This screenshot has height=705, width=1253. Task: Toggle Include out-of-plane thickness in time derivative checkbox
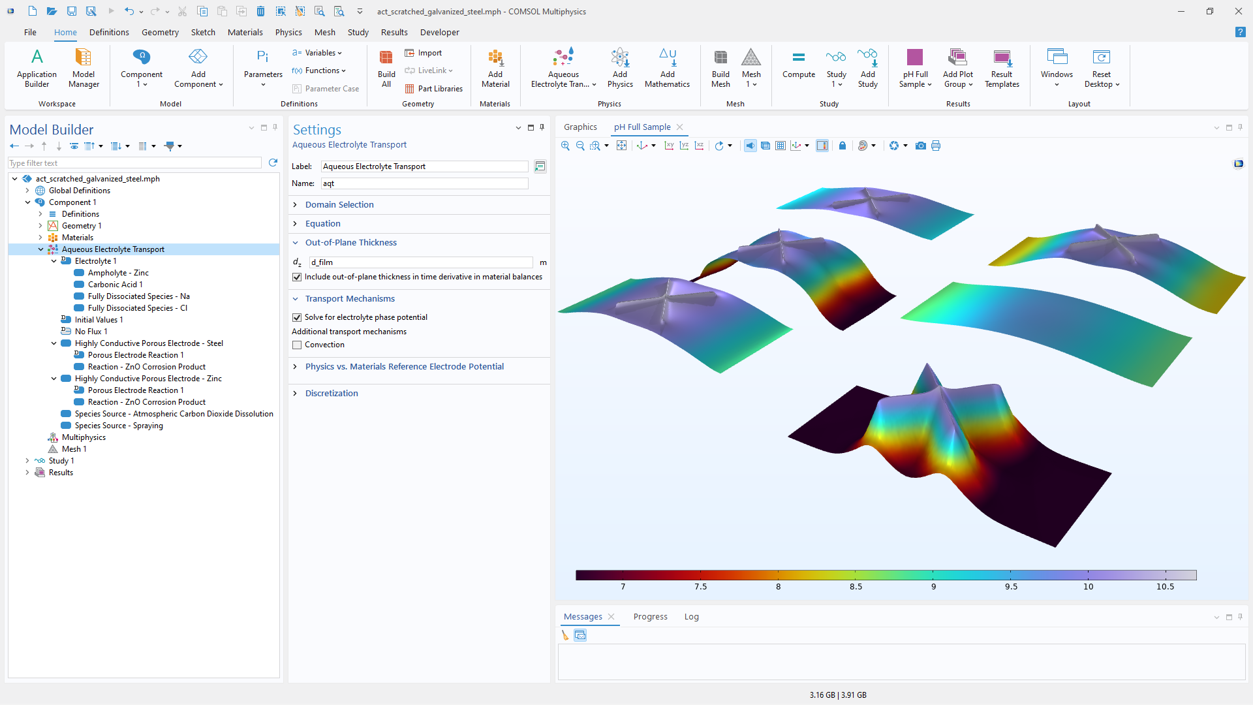pos(298,277)
